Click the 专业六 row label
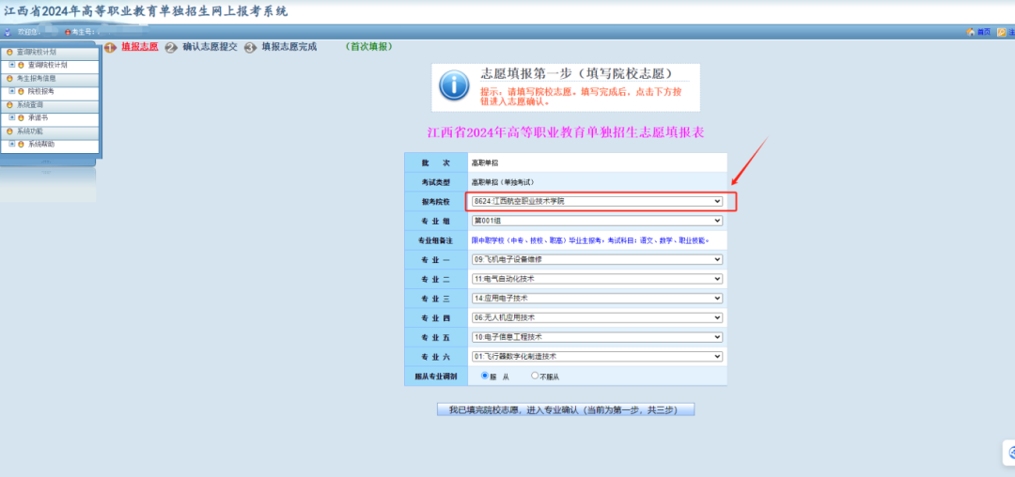The width and height of the screenshot is (1015, 477). pyautogui.click(x=436, y=356)
